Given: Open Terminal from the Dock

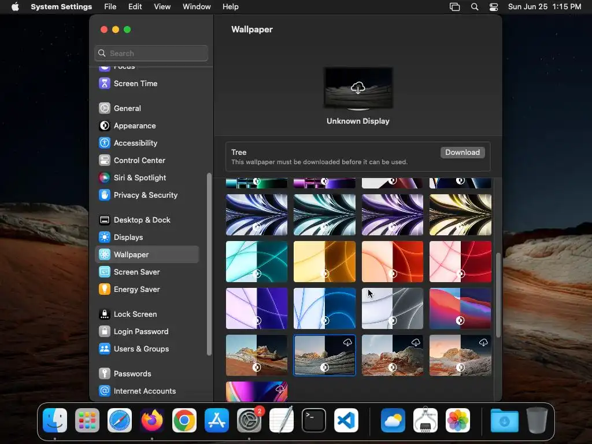Looking at the screenshot, I should coord(314,420).
